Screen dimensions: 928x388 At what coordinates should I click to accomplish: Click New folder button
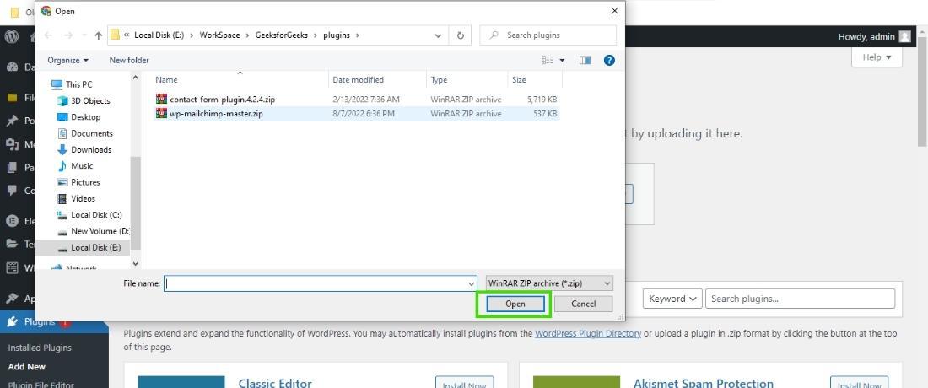coord(129,61)
